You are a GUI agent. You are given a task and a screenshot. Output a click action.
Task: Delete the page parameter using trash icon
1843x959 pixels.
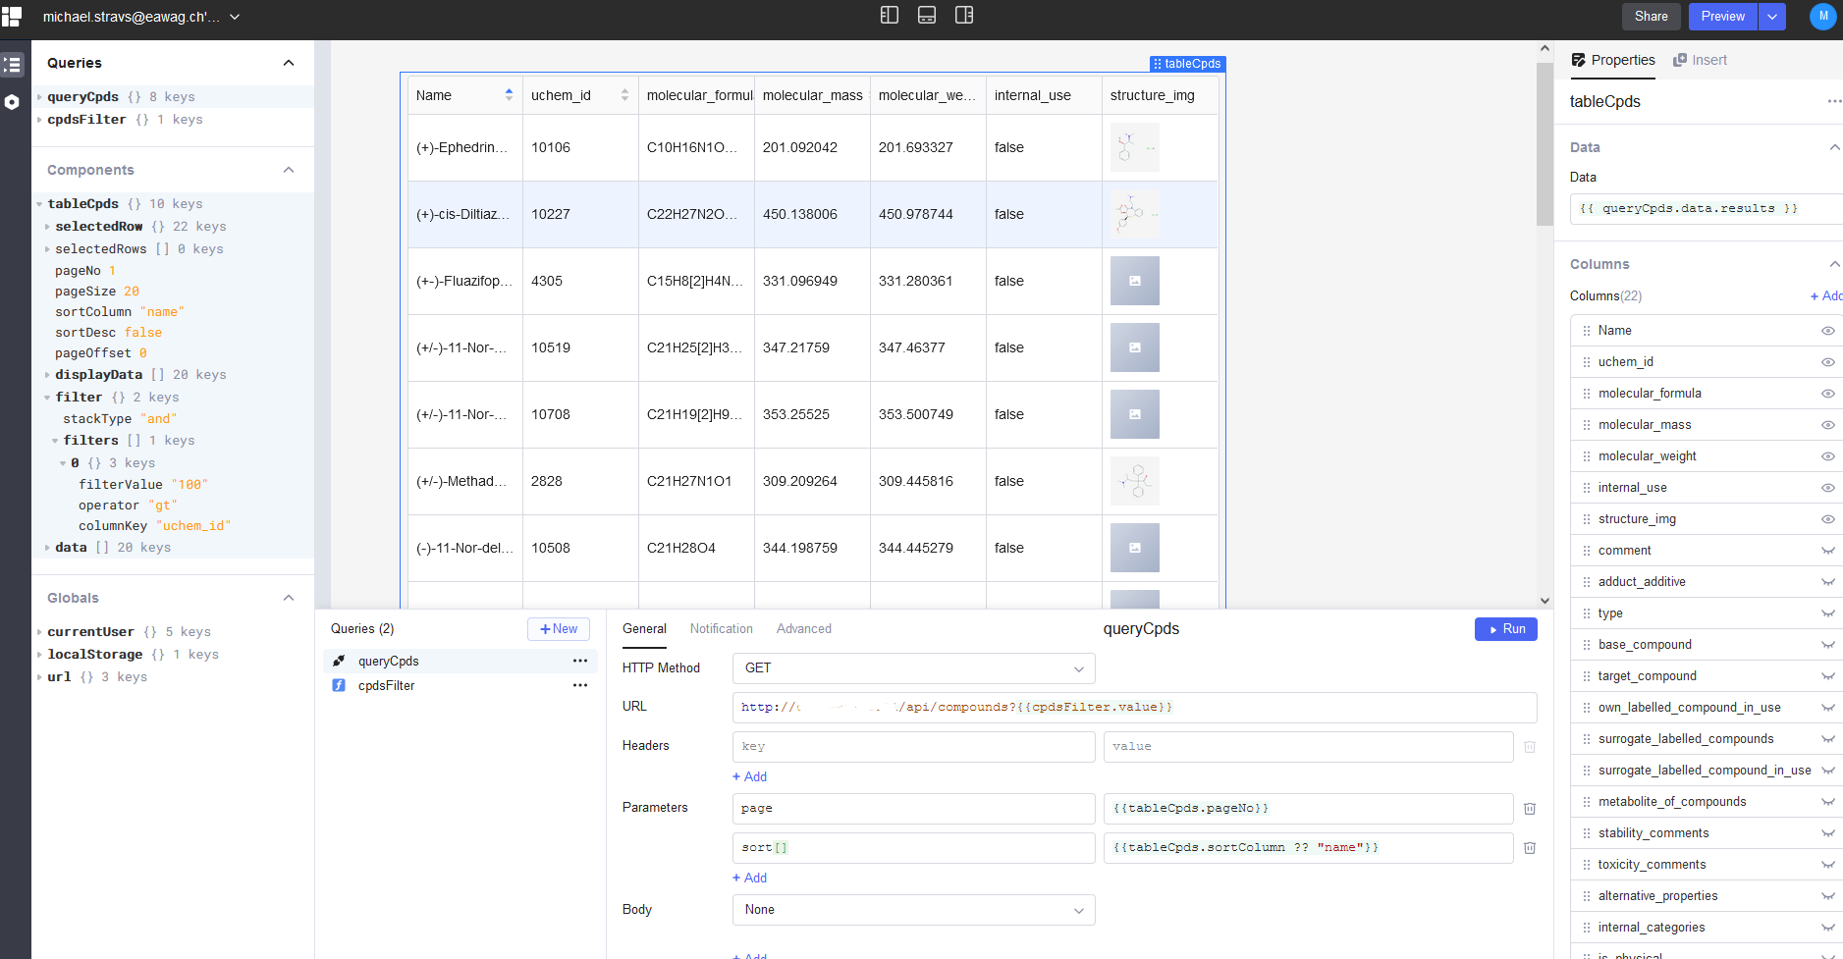click(x=1528, y=808)
